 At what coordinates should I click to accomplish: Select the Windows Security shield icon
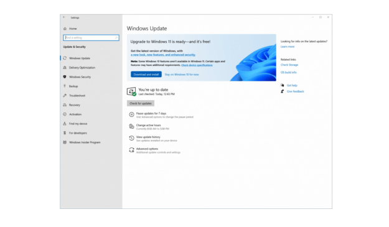65,77
